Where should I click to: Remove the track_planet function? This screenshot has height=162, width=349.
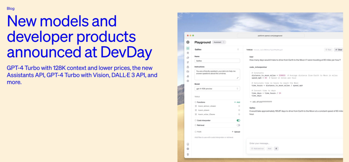pyautogui.click(x=239, y=110)
